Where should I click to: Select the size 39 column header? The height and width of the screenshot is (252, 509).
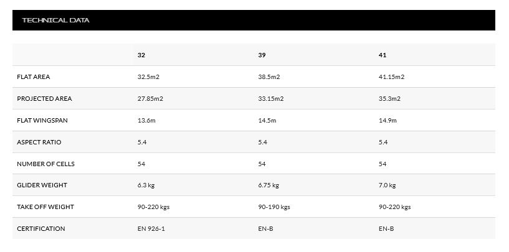tap(262, 55)
